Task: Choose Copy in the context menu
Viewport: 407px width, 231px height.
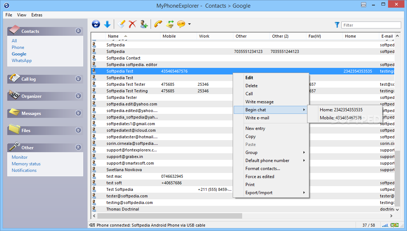Action: (271, 136)
